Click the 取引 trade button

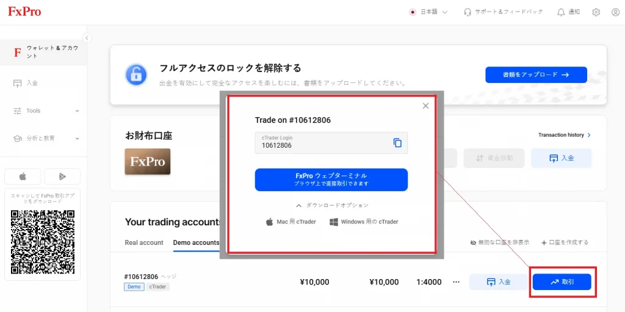pyautogui.click(x=562, y=282)
